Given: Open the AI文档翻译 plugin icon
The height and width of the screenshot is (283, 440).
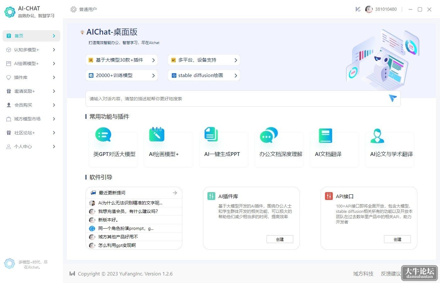Looking at the screenshot, I should (325, 136).
